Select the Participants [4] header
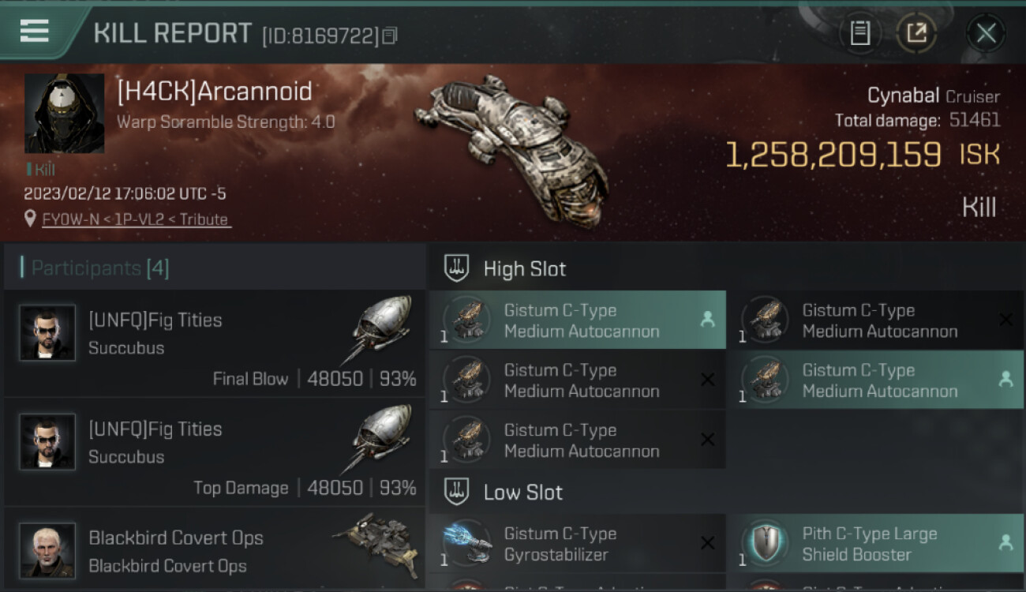The height and width of the screenshot is (592, 1026). pyautogui.click(x=101, y=268)
